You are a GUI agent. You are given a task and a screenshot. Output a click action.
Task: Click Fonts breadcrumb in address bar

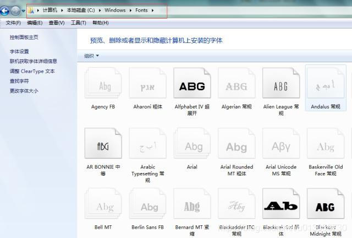click(141, 10)
